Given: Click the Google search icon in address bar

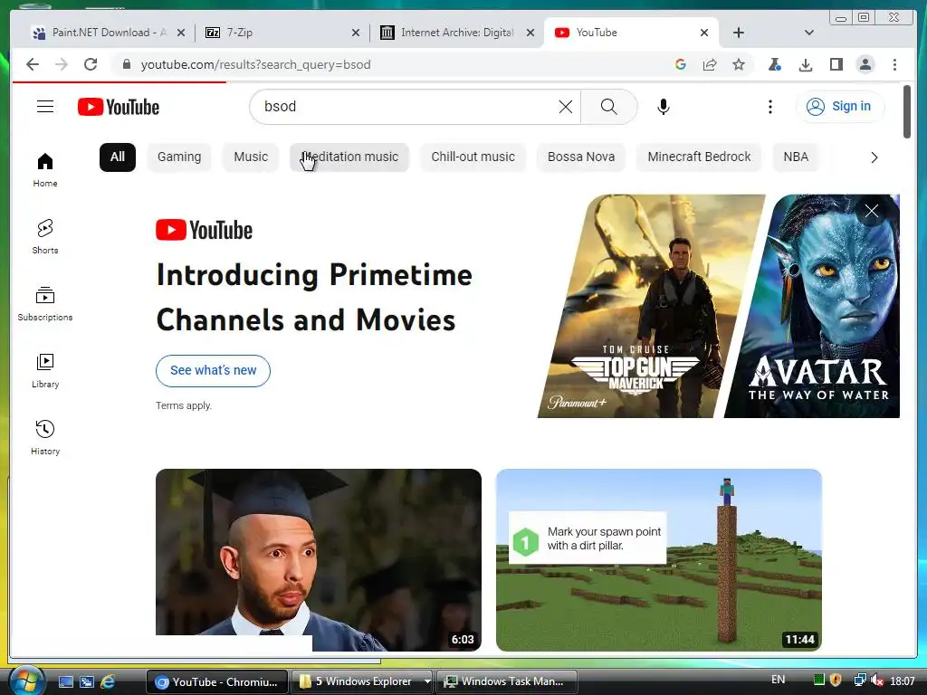Looking at the screenshot, I should pyautogui.click(x=681, y=64).
